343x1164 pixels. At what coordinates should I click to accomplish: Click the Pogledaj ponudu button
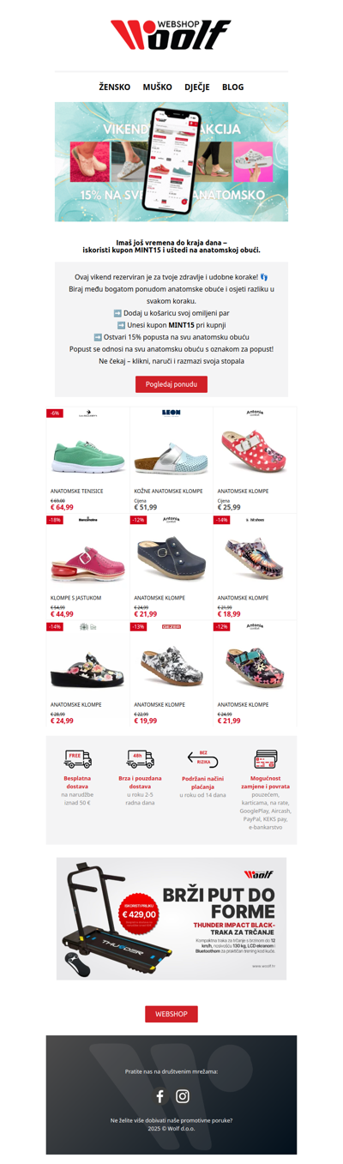[x=171, y=384]
